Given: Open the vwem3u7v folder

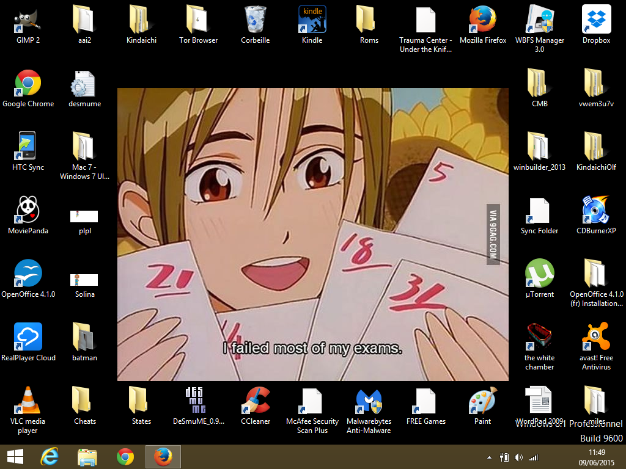Looking at the screenshot, I should 597,83.
